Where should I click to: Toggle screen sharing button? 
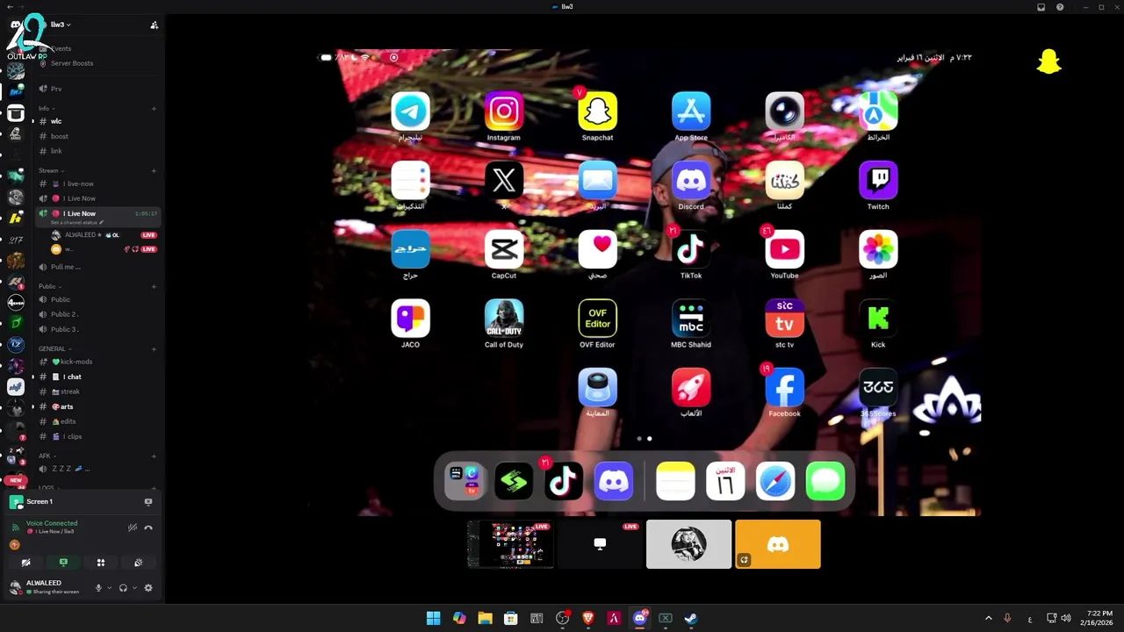(x=63, y=563)
